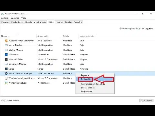
Task: Select the Avast AvLaunch component row name
Action: (21, 41)
